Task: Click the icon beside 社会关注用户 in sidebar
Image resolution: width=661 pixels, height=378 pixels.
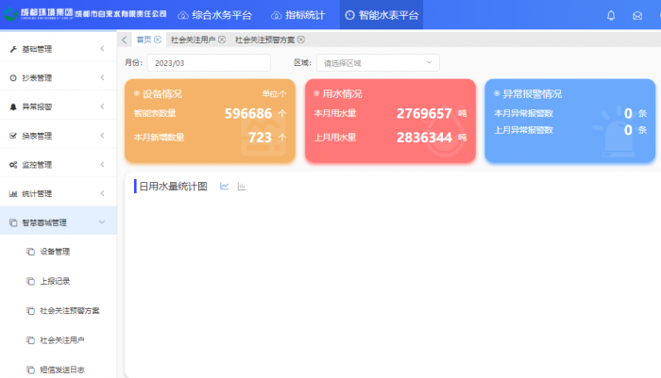Action: point(30,340)
